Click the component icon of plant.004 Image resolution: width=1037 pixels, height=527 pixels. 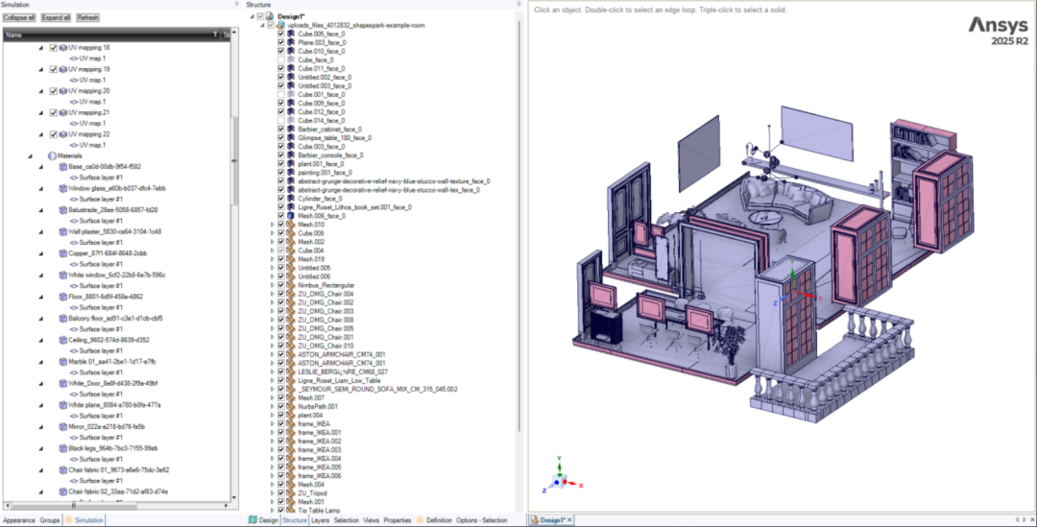[291, 416]
